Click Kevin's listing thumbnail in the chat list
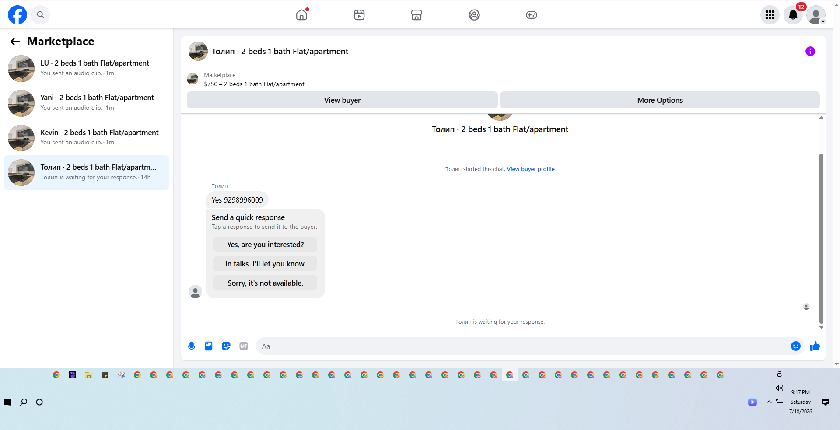840x430 pixels. tap(21, 138)
